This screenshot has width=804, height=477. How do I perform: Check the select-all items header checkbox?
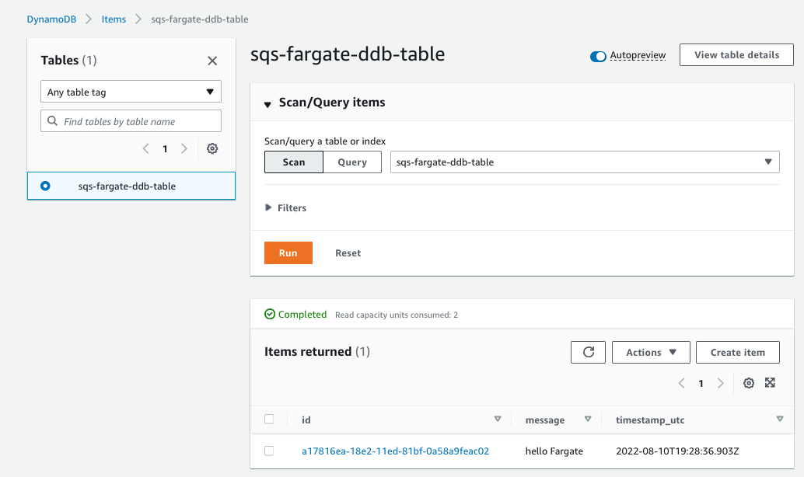point(269,419)
